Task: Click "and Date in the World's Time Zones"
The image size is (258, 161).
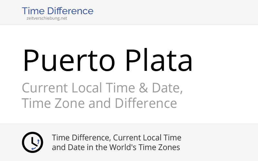Action: coord(116,147)
